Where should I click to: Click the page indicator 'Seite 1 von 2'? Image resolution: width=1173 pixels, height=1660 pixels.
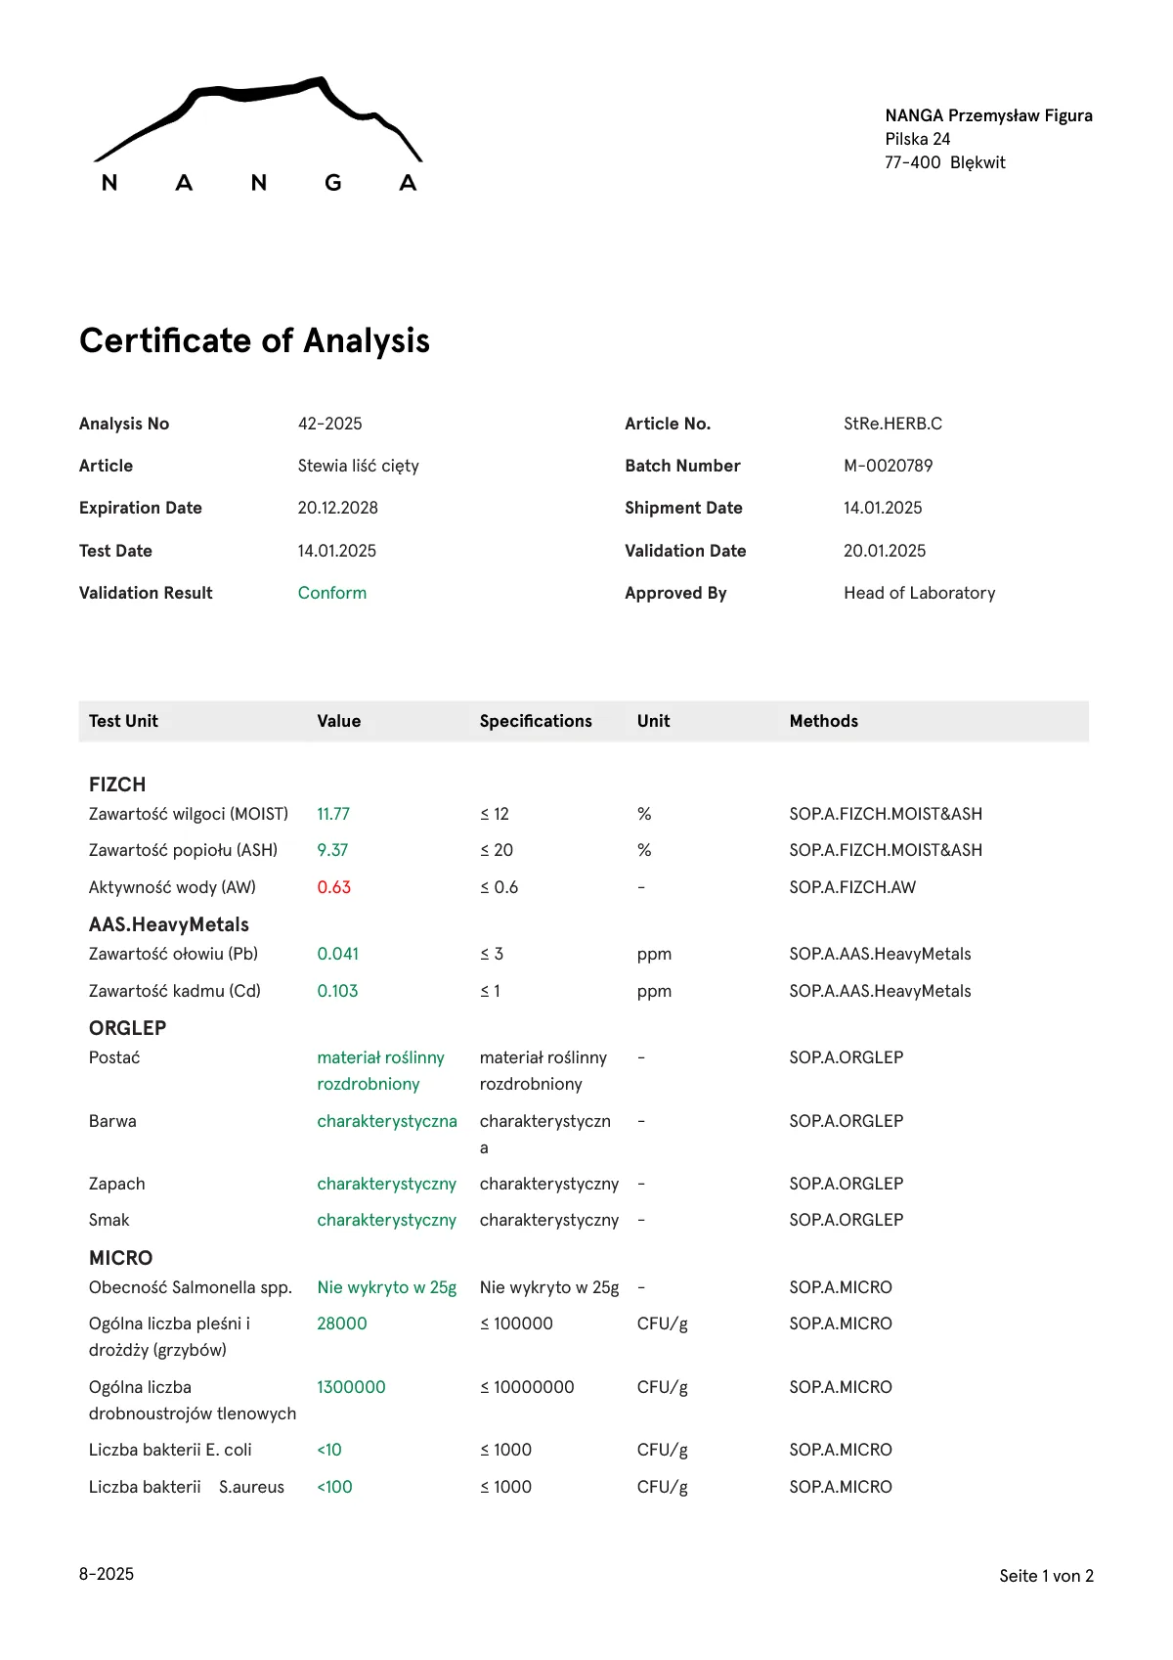point(1046,1576)
